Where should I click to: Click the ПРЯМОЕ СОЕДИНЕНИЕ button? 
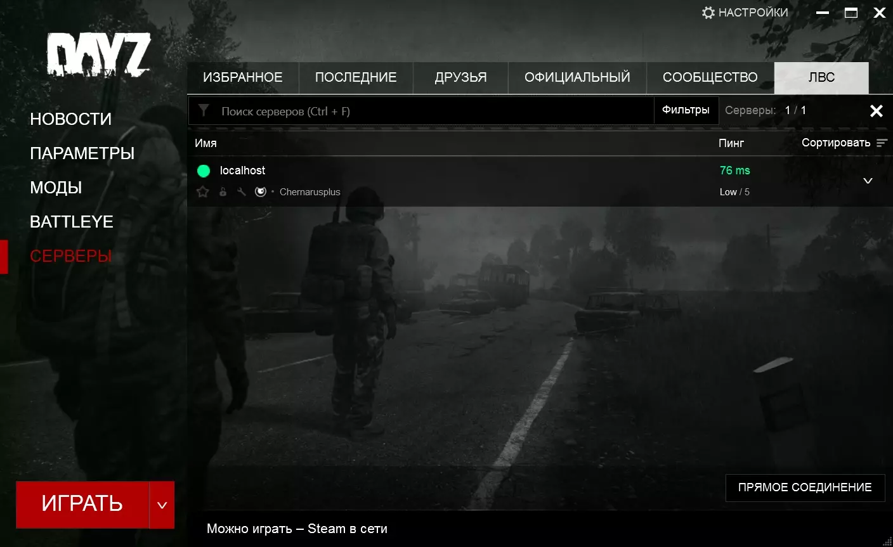coord(805,487)
